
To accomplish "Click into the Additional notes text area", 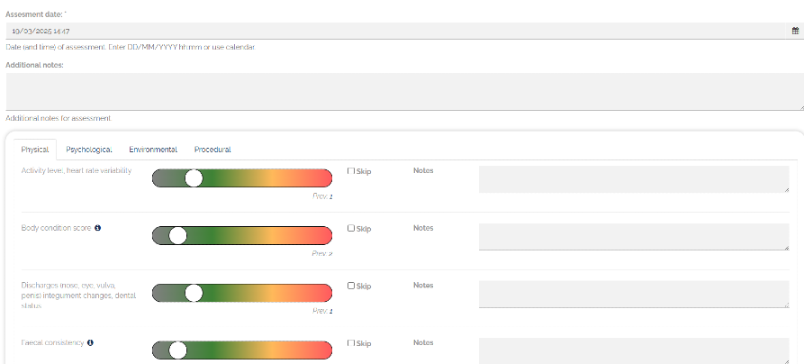I will click(402, 92).
